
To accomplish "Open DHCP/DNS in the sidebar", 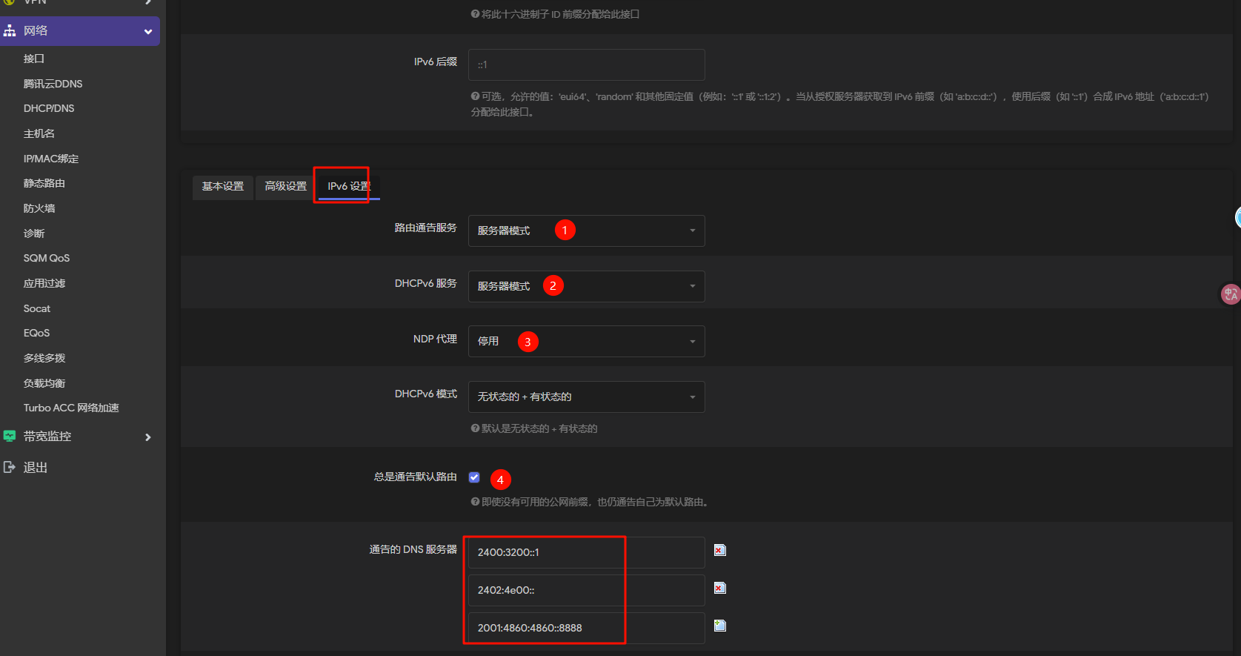I will click(49, 108).
